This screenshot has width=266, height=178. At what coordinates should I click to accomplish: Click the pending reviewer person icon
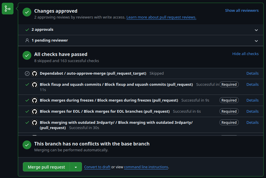tap(27, 40)
